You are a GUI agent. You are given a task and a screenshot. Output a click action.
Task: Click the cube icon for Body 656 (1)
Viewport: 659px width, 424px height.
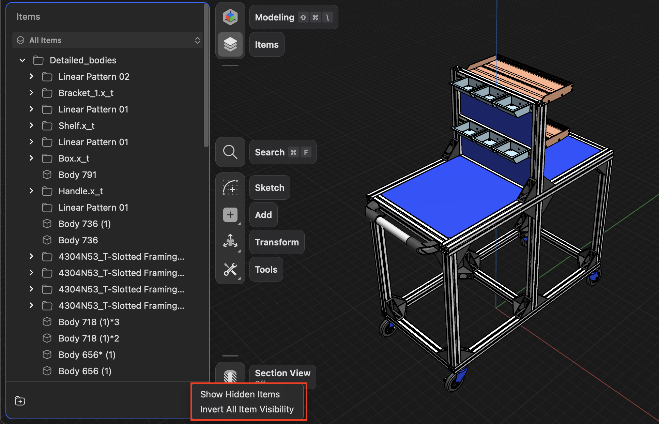pos(47,371)
